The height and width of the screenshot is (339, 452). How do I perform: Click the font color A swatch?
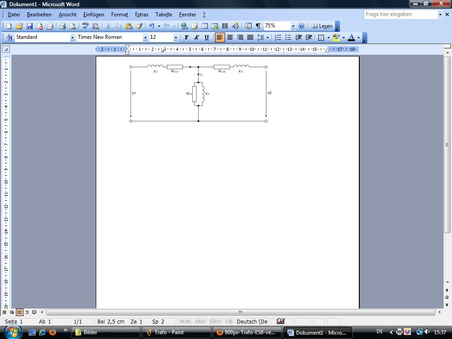pos(351,38)
